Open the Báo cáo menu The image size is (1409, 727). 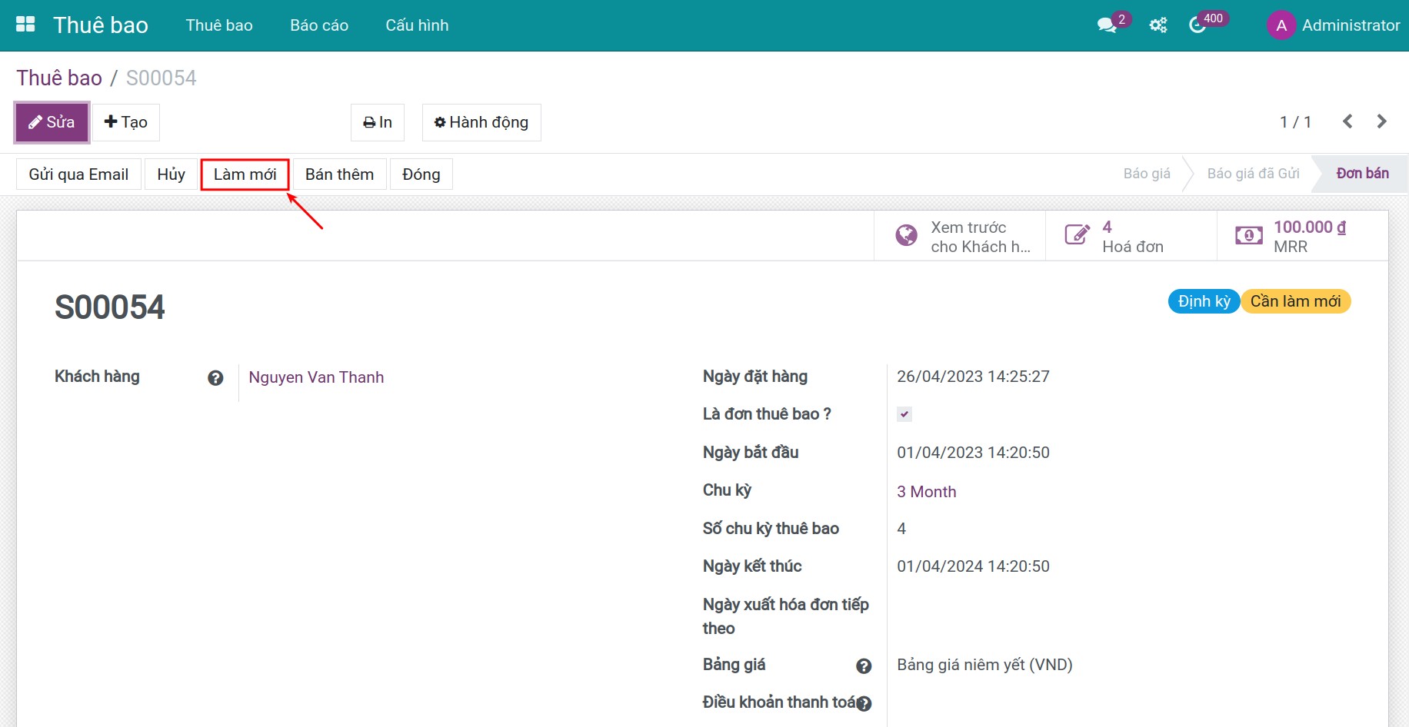click(x=319, y=25)
